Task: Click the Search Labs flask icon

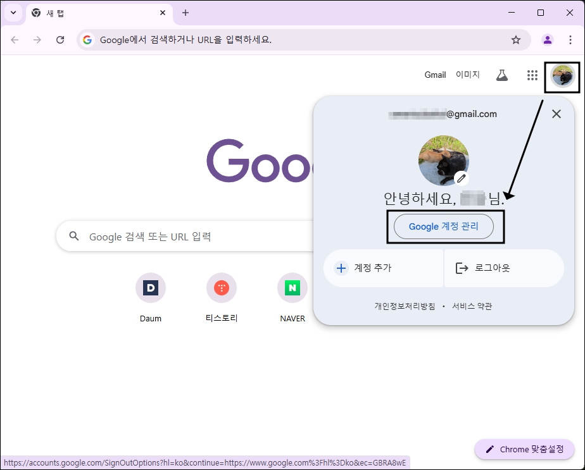Action: click(x=502, y=75)
